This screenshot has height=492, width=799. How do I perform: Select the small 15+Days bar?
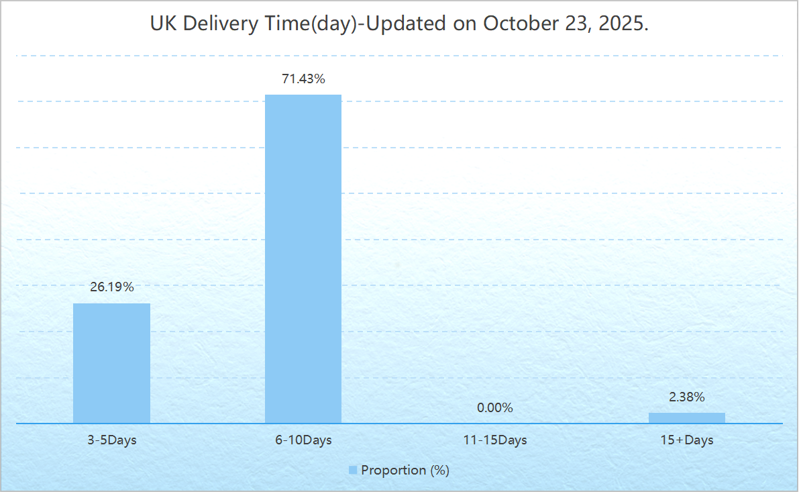click(x=686, y=418)
